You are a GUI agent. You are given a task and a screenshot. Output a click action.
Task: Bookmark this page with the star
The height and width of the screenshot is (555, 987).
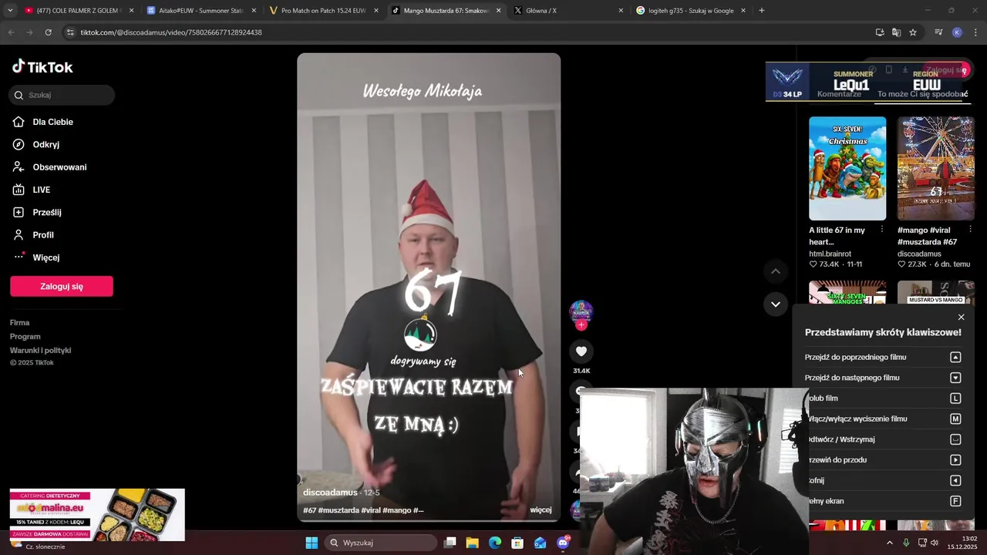click(x=913, y=32)
